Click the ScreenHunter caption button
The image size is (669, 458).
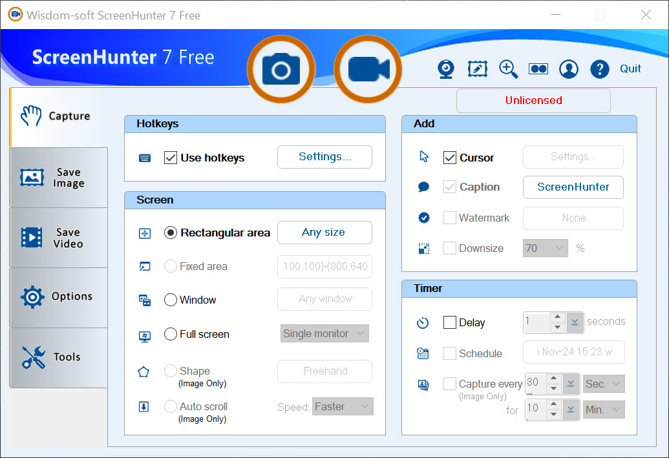pos(573,187)
